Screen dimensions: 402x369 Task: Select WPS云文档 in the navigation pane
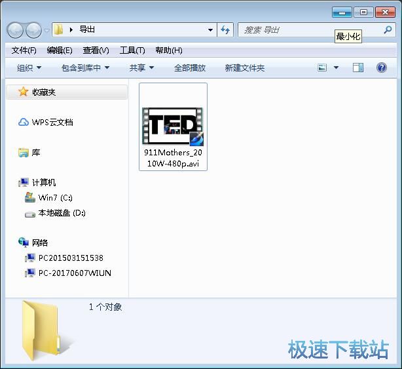tap(52, 122)
